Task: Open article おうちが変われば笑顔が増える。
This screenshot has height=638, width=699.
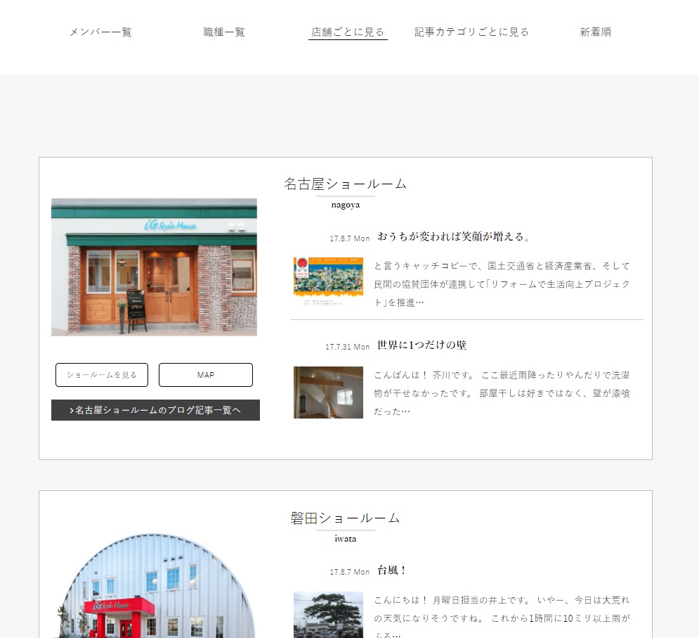Action: tap(454, 236)
